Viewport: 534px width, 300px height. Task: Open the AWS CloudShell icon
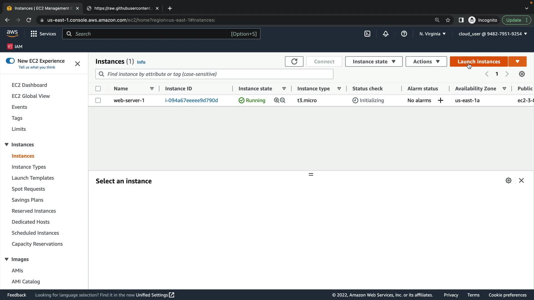coord(367,34)
